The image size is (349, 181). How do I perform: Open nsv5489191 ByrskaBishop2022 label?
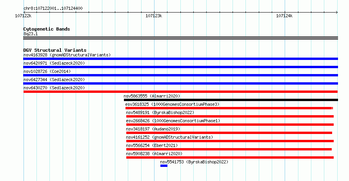point(160,112)
